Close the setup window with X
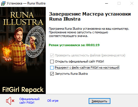 (x=132, y=3)
